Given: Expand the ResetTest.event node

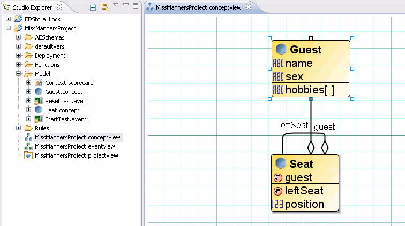Looking at the screenshot, I should point(29,101).
